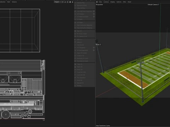Click the Boundary to Circle icon
The image size is (170, 127).
[x=75, y=58]
